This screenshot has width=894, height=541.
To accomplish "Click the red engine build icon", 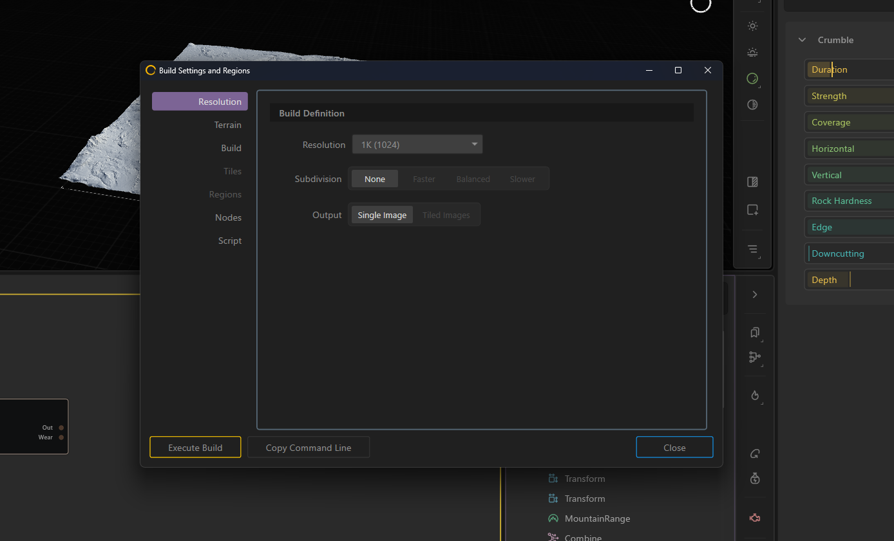I will pos(755,518).
